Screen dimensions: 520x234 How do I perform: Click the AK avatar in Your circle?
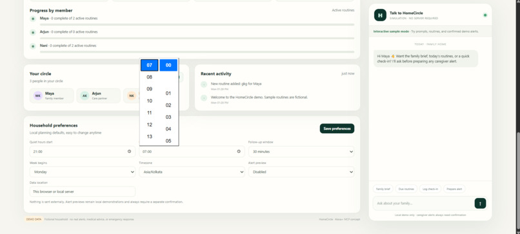85,96
